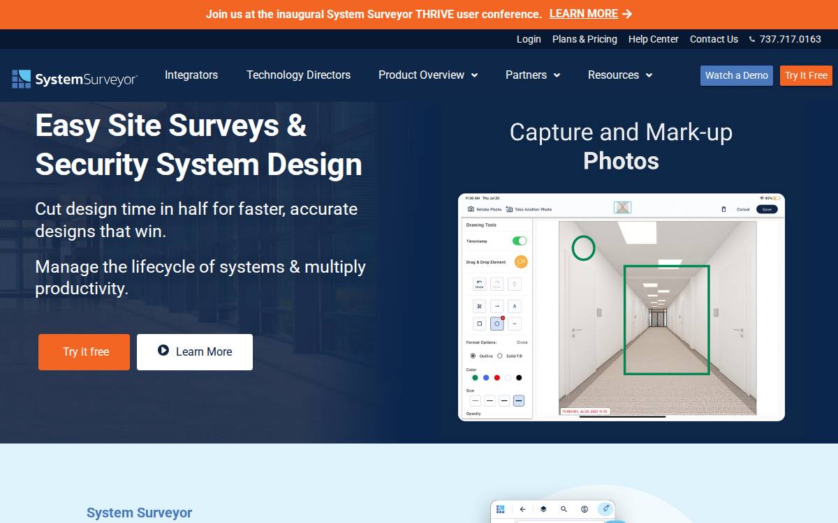Click Take Another Photo icon in tablet
Viewport: 838px width, 523px height.
point(510,209)
